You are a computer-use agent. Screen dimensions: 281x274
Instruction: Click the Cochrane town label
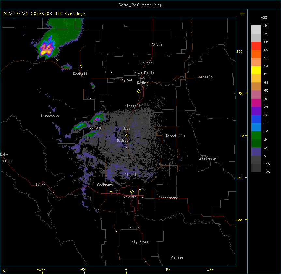pyautogui.click(x=105, y=185)
